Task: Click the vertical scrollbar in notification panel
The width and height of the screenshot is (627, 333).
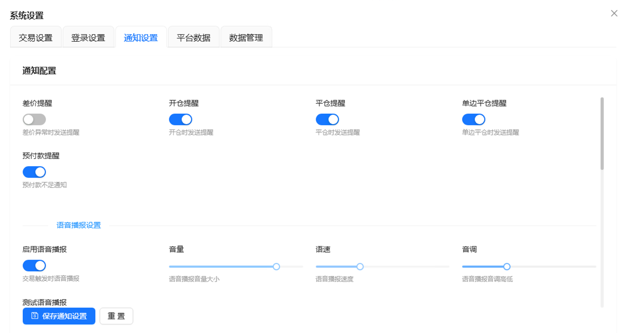Action: pyautogui.click(x=602, y=134)
